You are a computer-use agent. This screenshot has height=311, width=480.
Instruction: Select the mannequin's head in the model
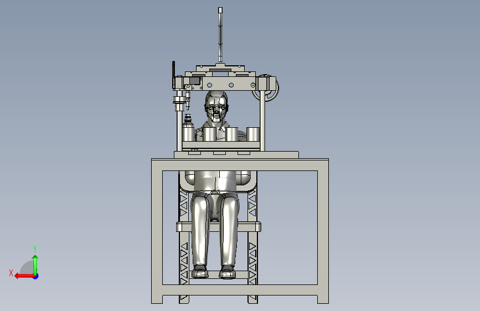pyautogui.click(x=216, y=107)
